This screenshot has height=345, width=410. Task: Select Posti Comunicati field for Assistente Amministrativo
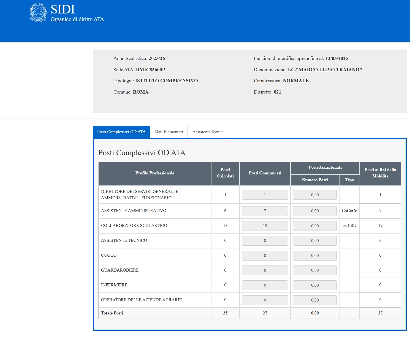click(265, 211)
